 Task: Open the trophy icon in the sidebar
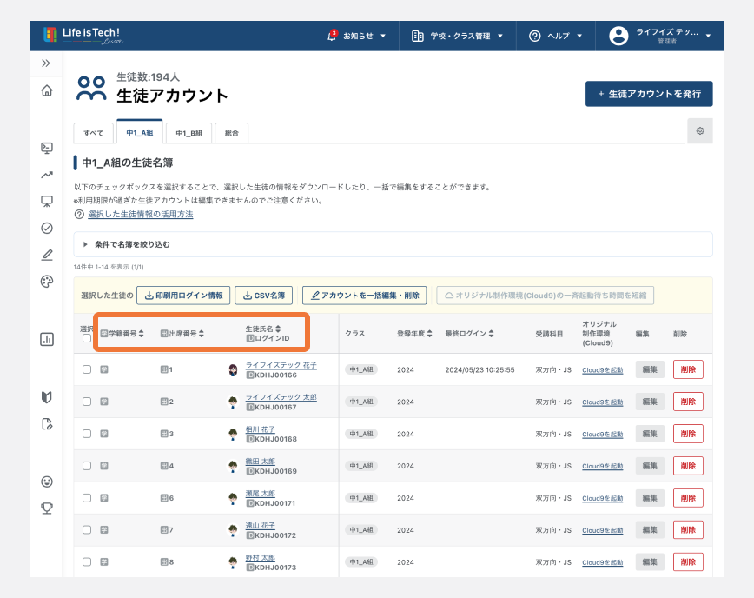[x=47, y=508]
